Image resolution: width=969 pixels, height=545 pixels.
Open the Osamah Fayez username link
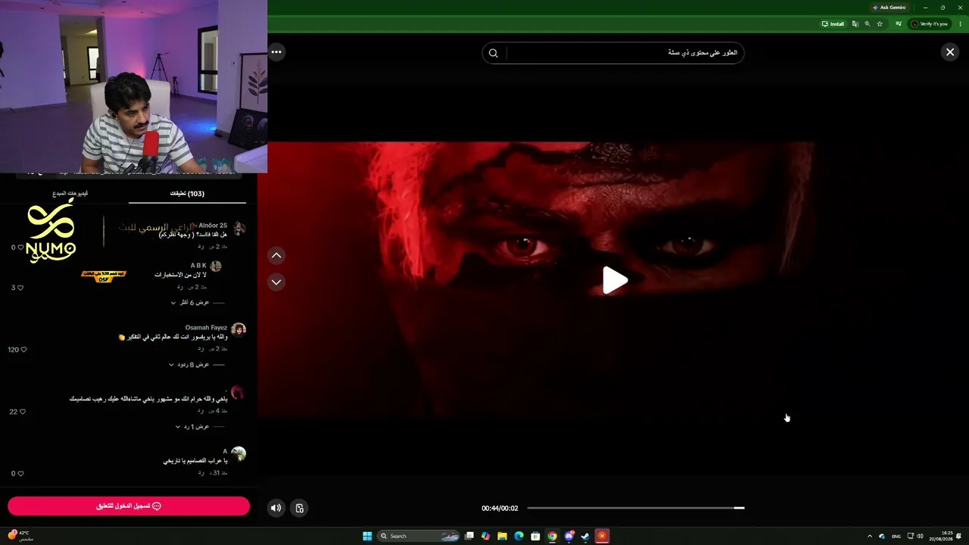point(206,328)
